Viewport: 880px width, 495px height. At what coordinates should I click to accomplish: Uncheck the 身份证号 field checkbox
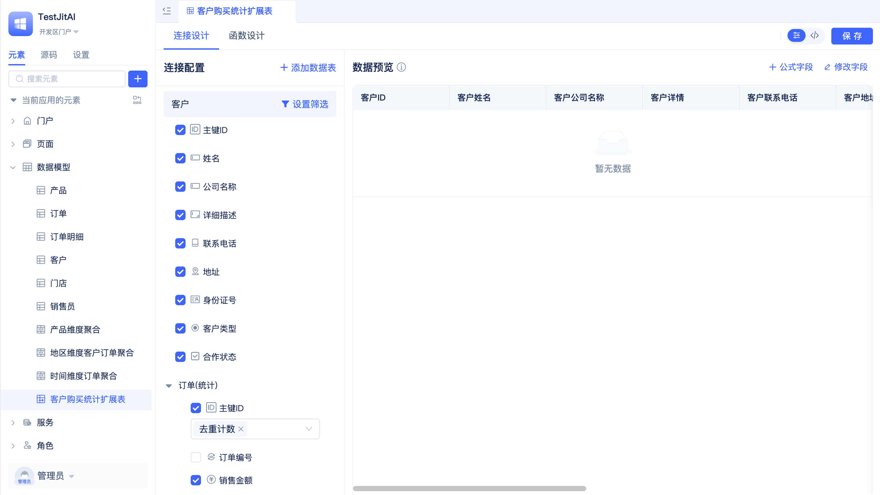180,300
